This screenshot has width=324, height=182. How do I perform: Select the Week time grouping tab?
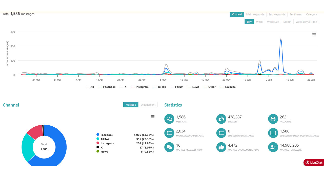(259, 22)
